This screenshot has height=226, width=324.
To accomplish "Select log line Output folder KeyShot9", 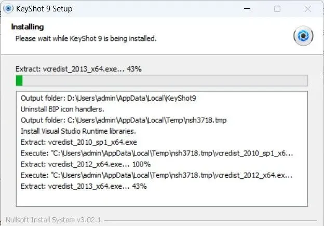I will 109,98.
